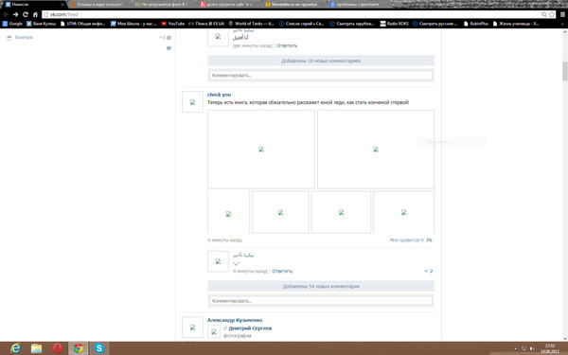Click the comment field under check you post
The width and height of the screenshot is (568, 355).
pyautogui.click(x=321, y=301)
